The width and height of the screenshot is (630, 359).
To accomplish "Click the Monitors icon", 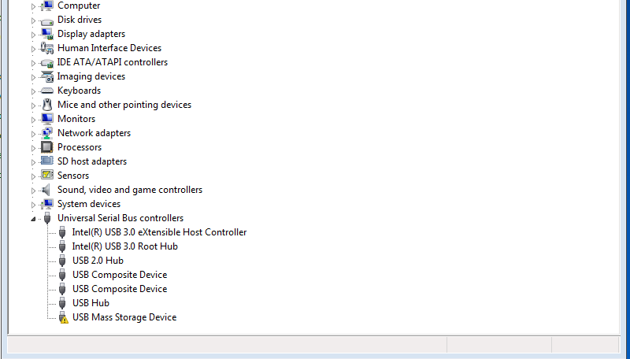I will point(47,119).
